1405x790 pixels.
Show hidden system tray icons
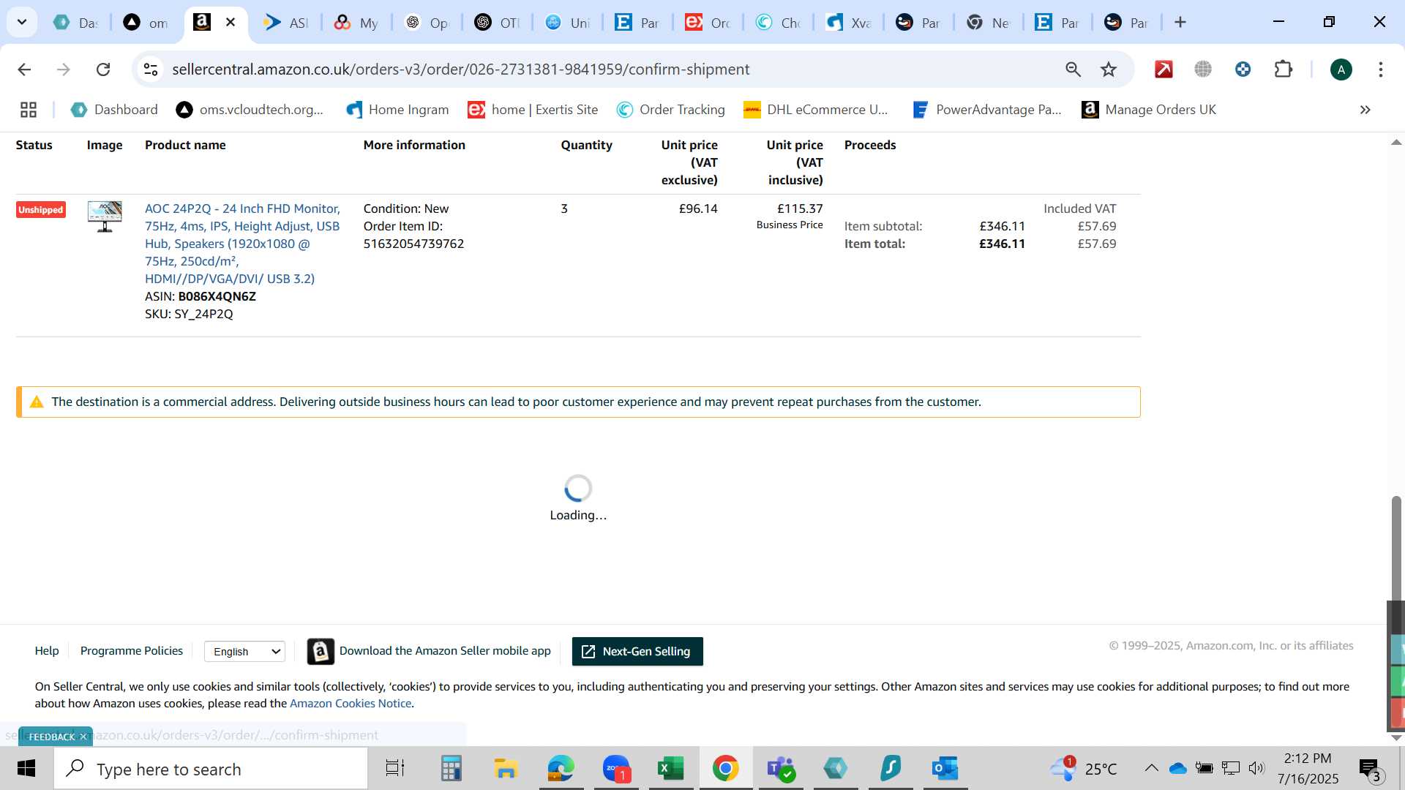pos(1151,768)
